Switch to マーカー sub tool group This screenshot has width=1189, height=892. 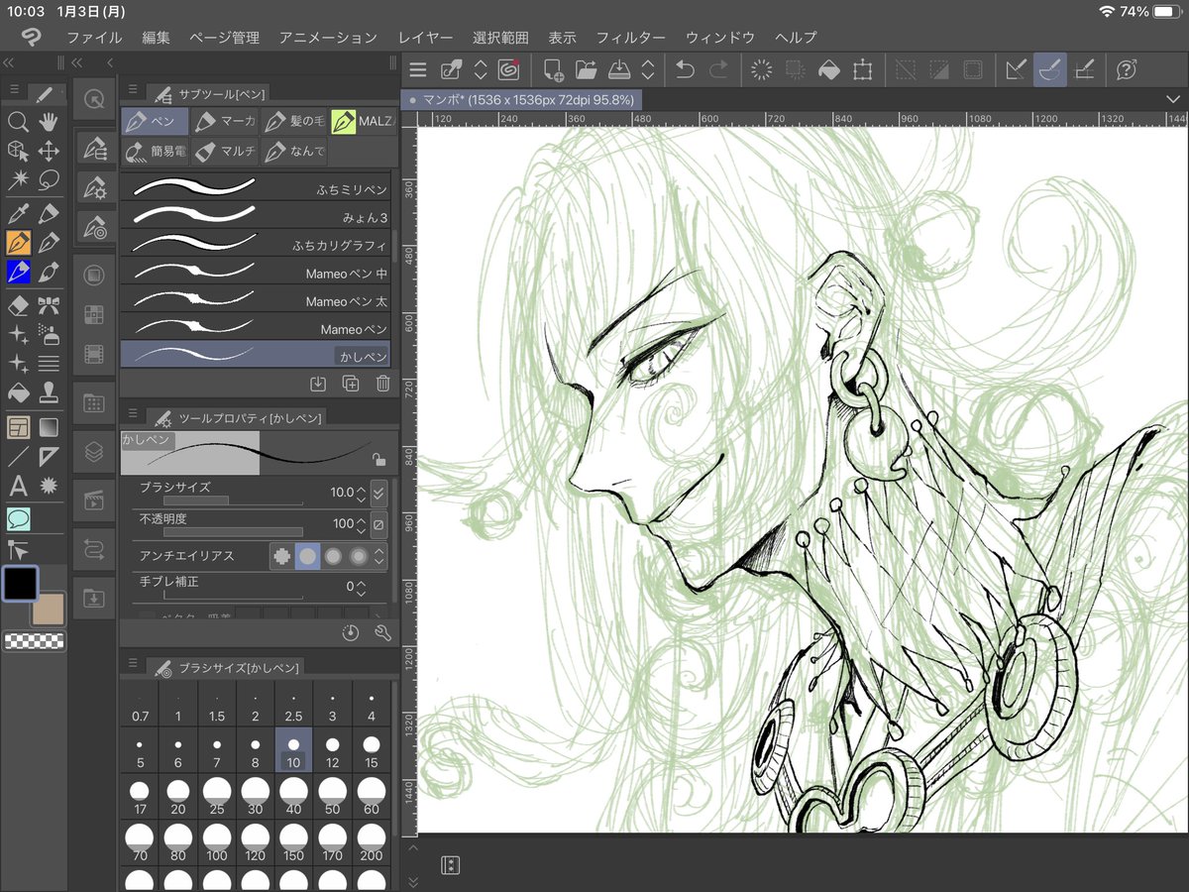224,122
